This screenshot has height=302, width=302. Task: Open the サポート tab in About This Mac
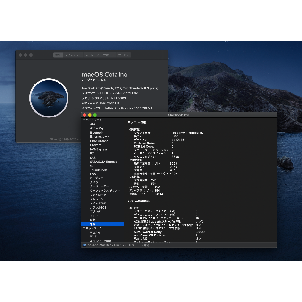[108, 55]
